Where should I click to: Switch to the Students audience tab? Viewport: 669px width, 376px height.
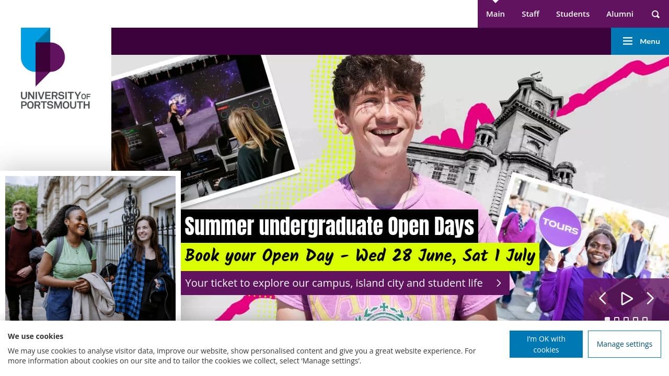573,14
